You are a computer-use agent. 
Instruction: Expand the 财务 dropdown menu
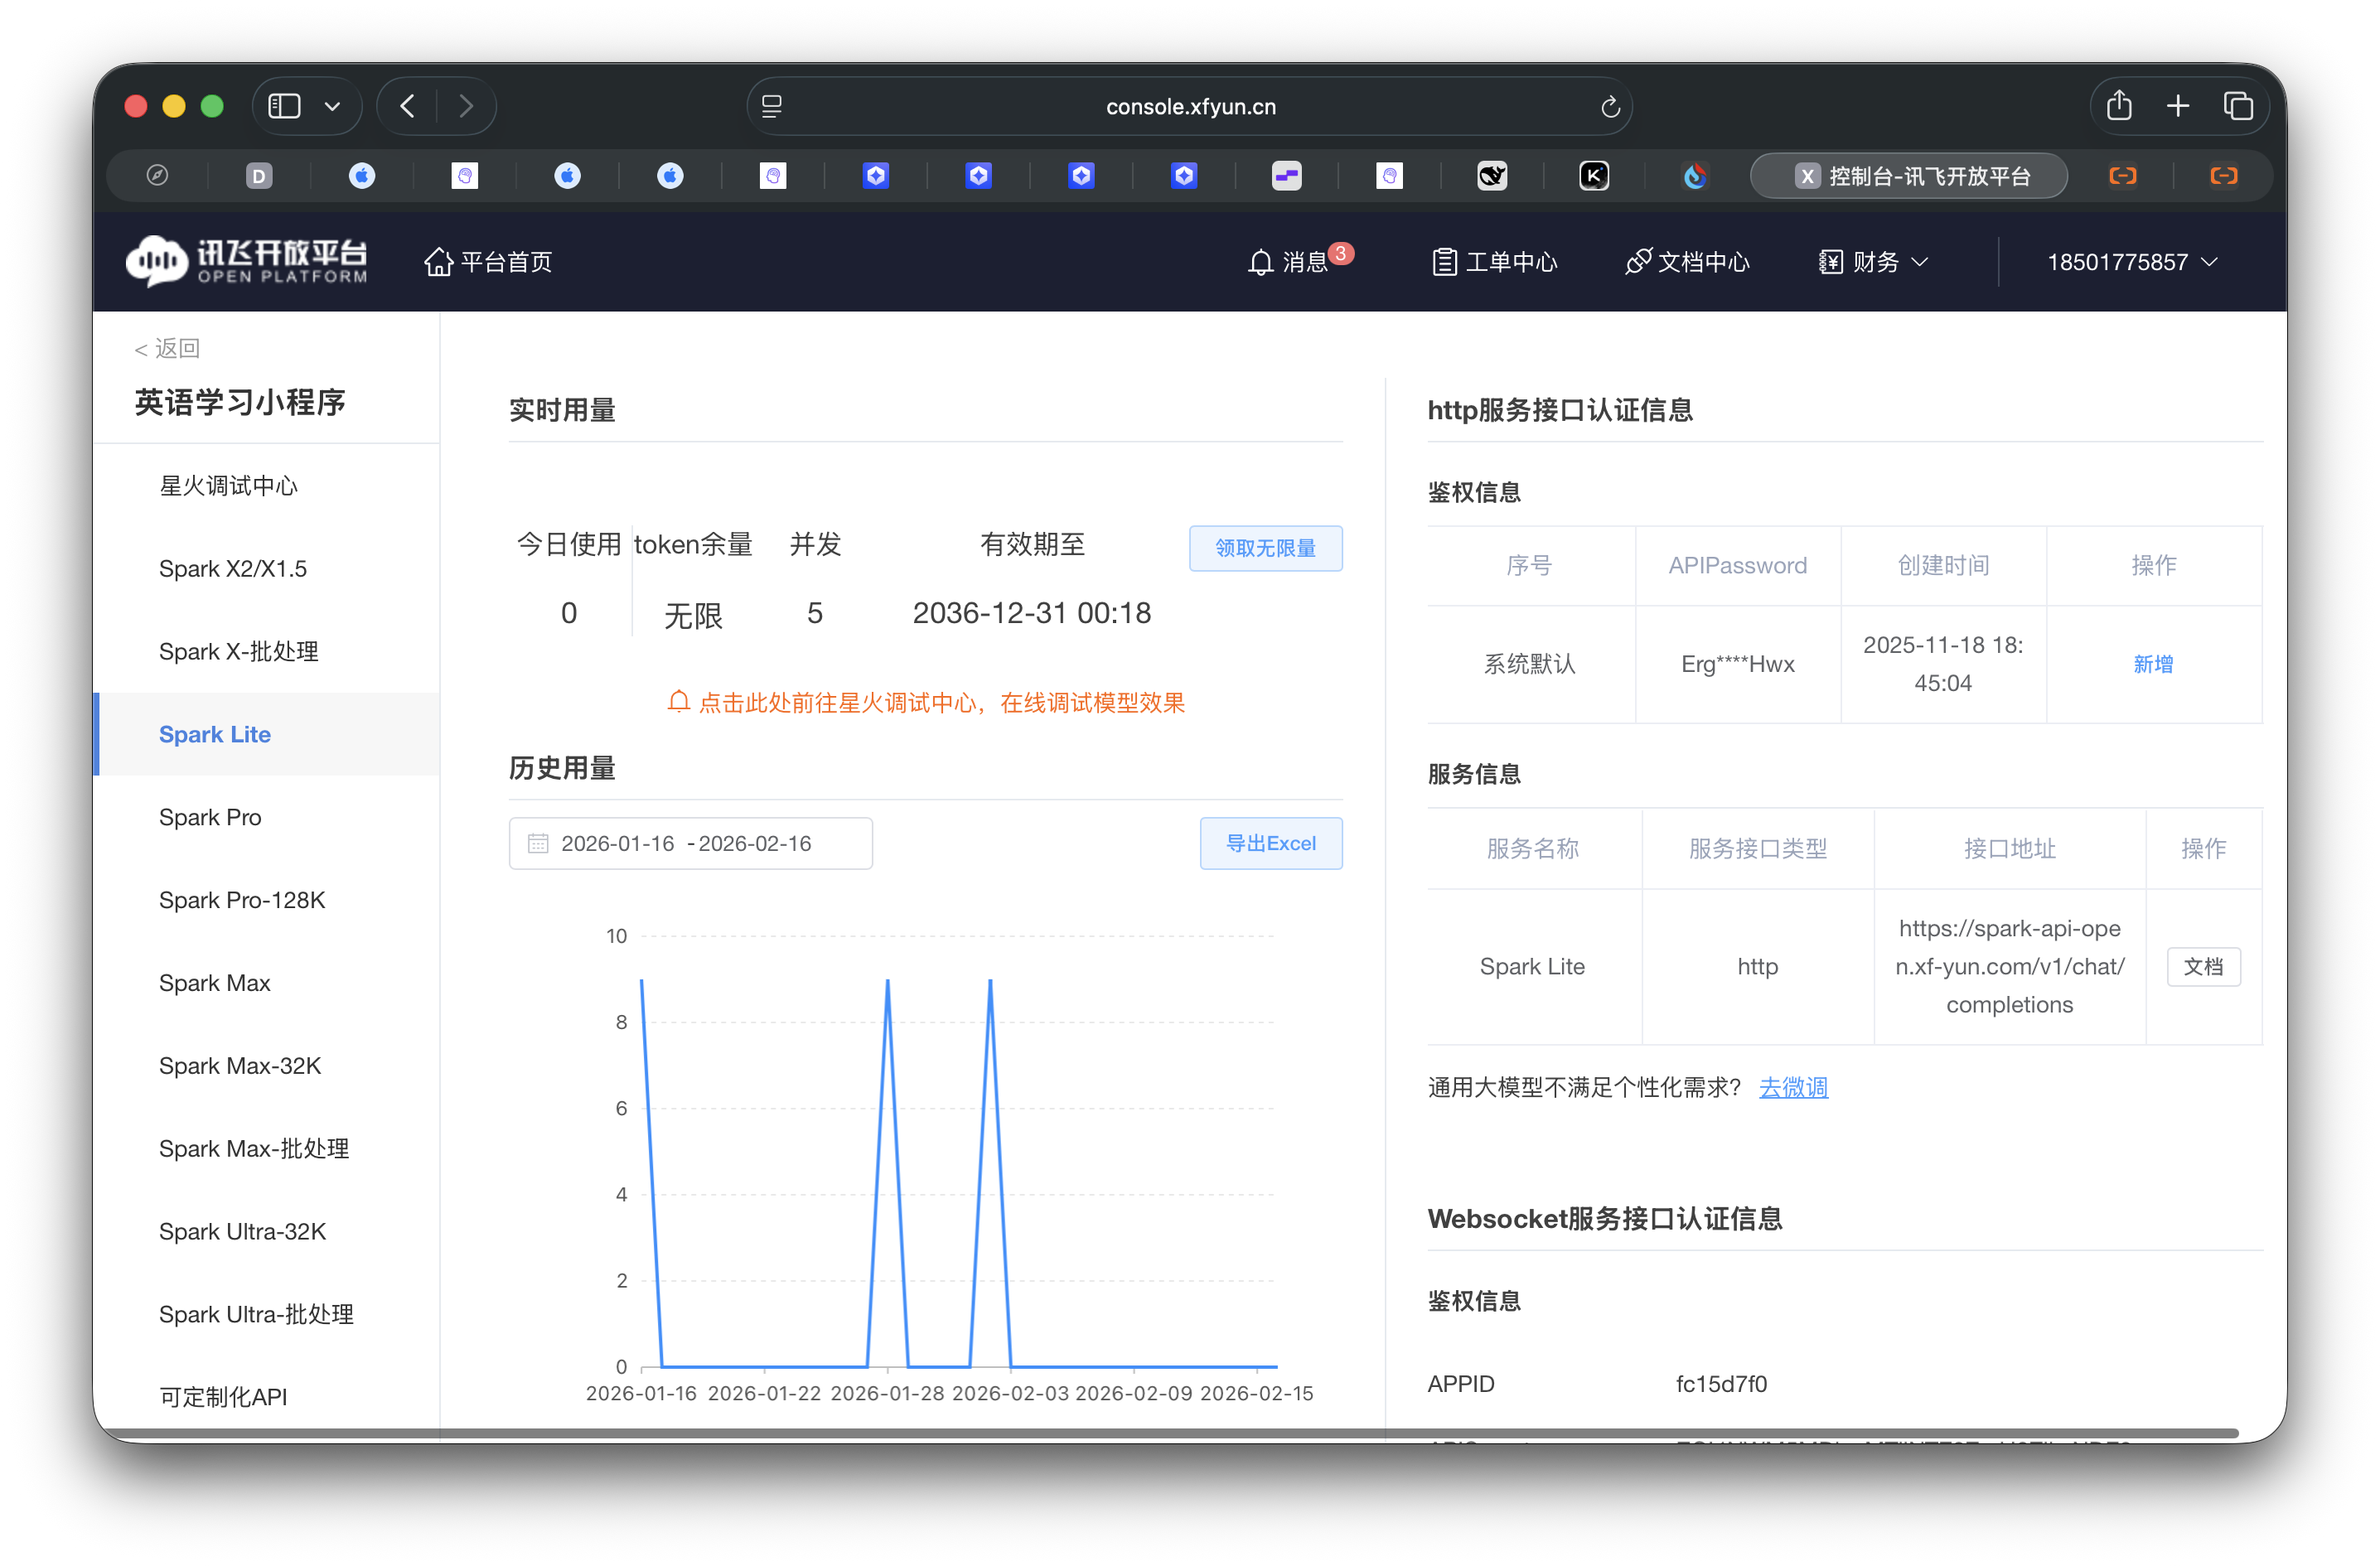1872,262
